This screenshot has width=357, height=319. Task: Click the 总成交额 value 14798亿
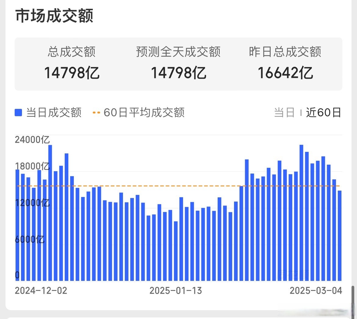71,73
